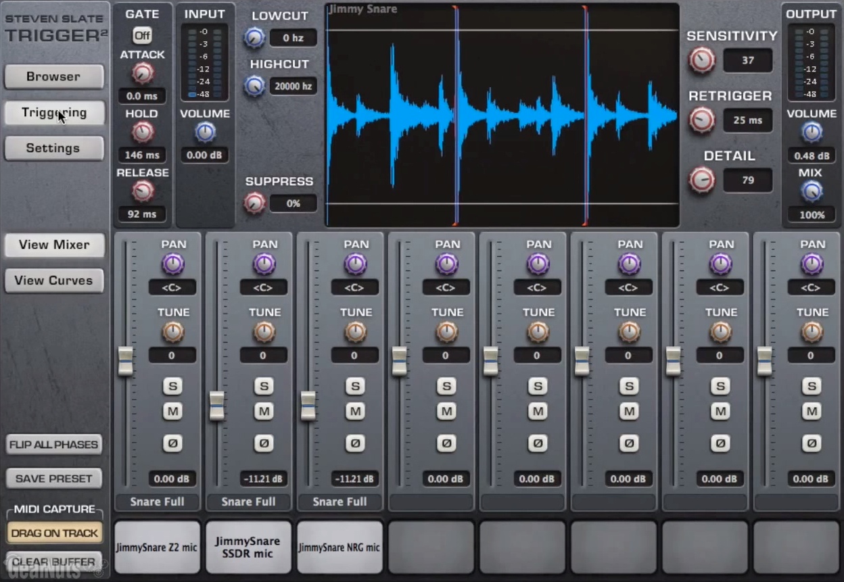Select the JimmySnare NRG mic sample slot
844x582 pixels.
coord(340,547)
